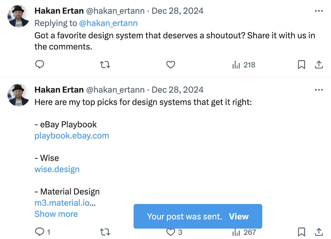This screenshot has width=331, height=239.
Task: Repost the design system shoutout post
Action: pos(105,65)
